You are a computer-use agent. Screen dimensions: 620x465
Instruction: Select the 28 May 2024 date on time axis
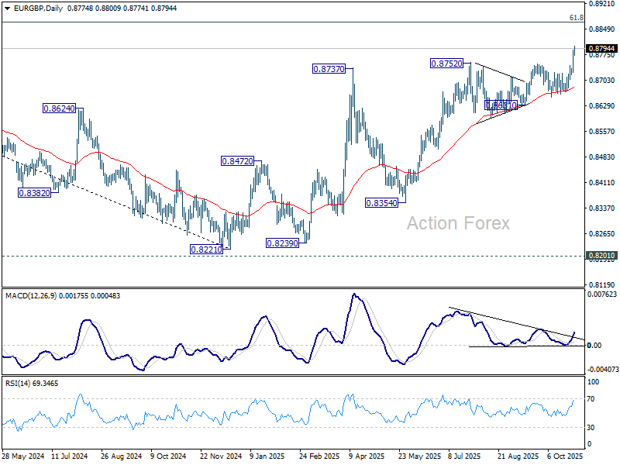click(23, 456)
